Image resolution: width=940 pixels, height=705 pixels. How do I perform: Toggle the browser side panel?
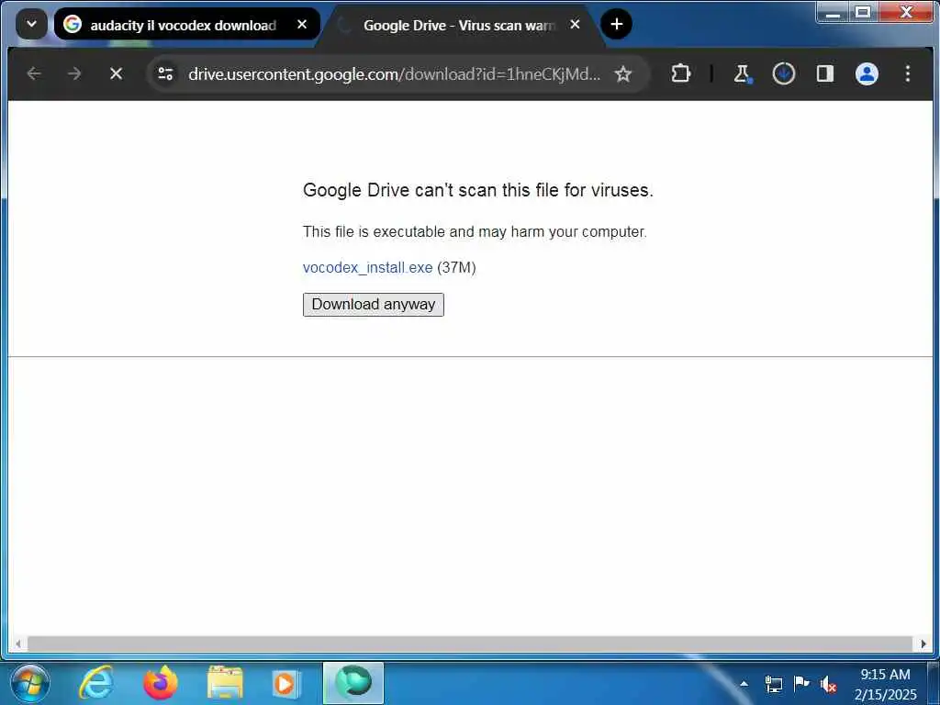pos(825,73)
